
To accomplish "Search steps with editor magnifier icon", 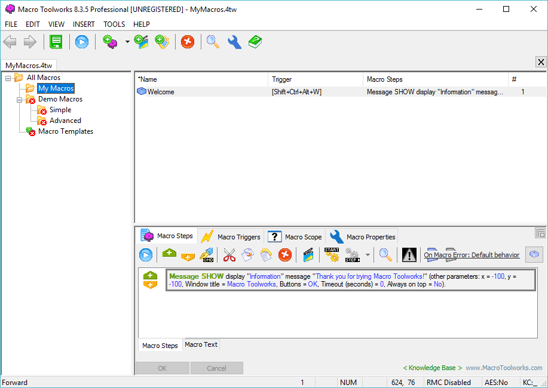I will click(x=385, y=255).
